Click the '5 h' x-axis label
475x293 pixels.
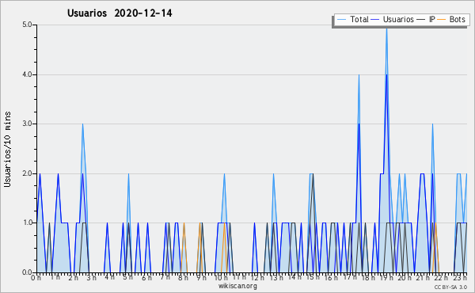pyautogui.click(x=127, y=277)
